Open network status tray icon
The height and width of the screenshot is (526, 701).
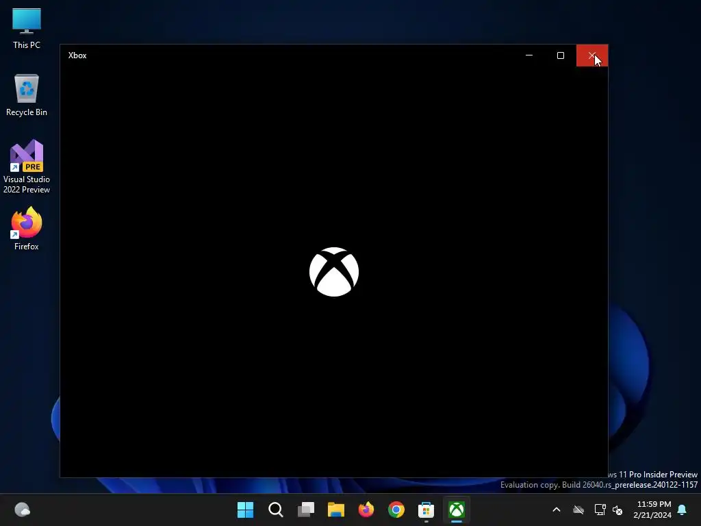[x=600, y=510]
